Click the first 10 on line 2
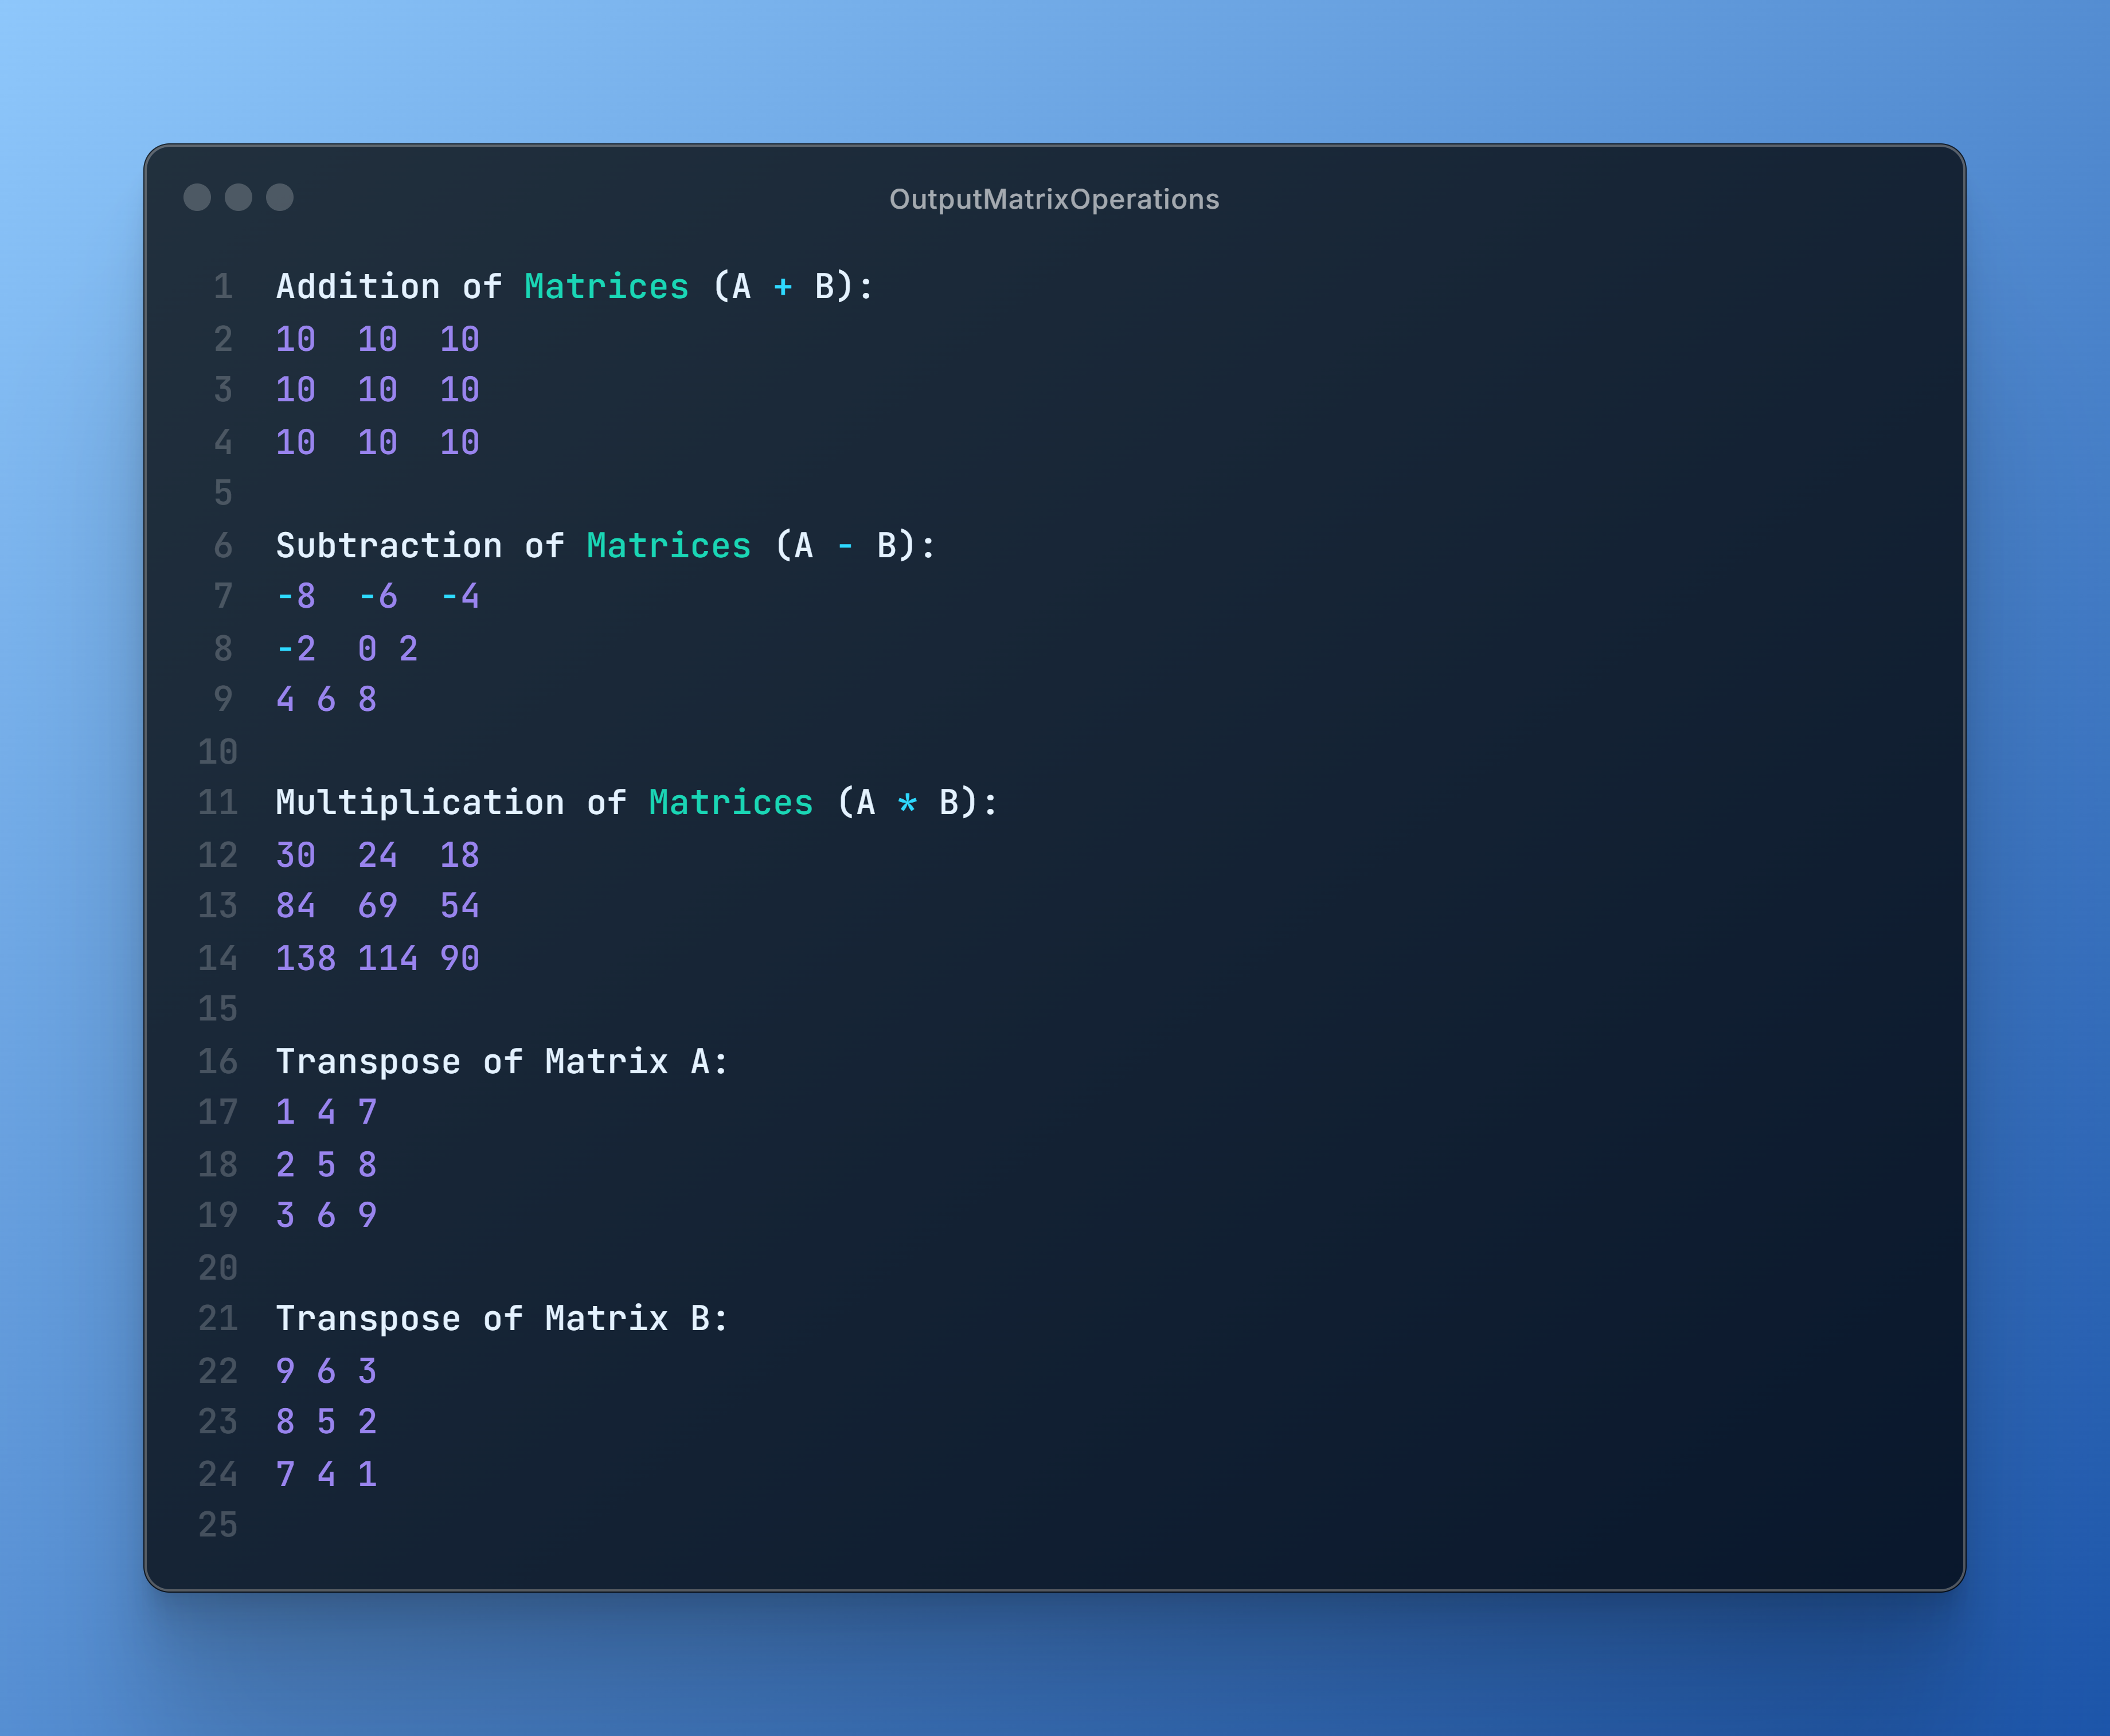2110x1736 pixels. 295,339
